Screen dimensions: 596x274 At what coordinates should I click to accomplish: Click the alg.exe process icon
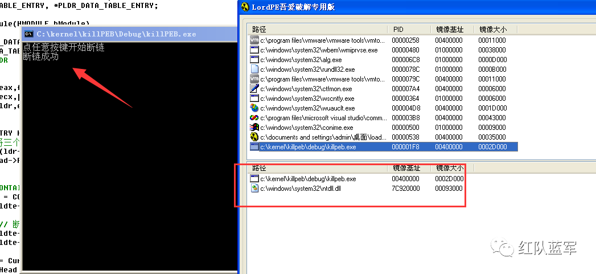pos(254,59)
